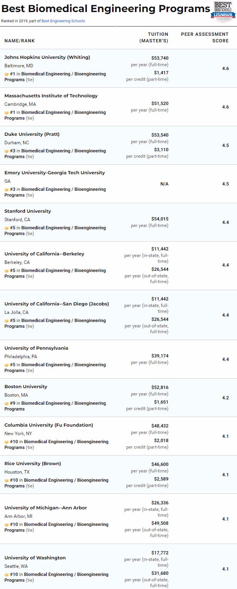
Task: Click the Peer Assessment Score column header
Action: 205,37
